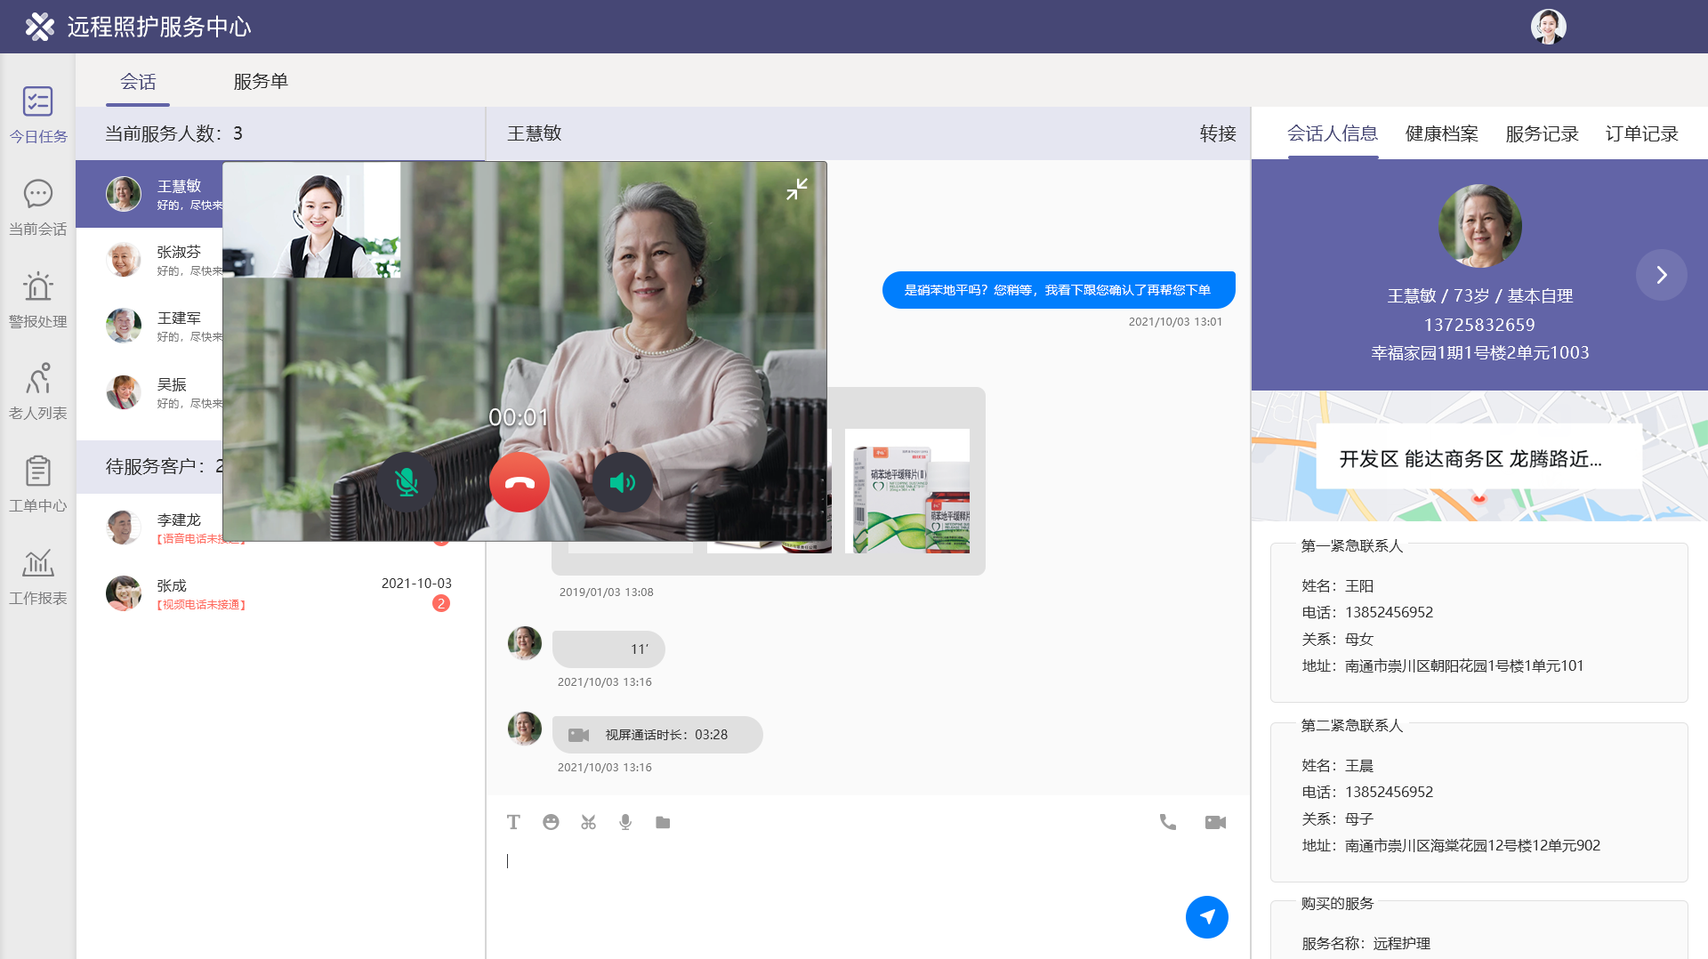Send message with blue arrow button
1708x959 pixels.
click(1206, 916)
